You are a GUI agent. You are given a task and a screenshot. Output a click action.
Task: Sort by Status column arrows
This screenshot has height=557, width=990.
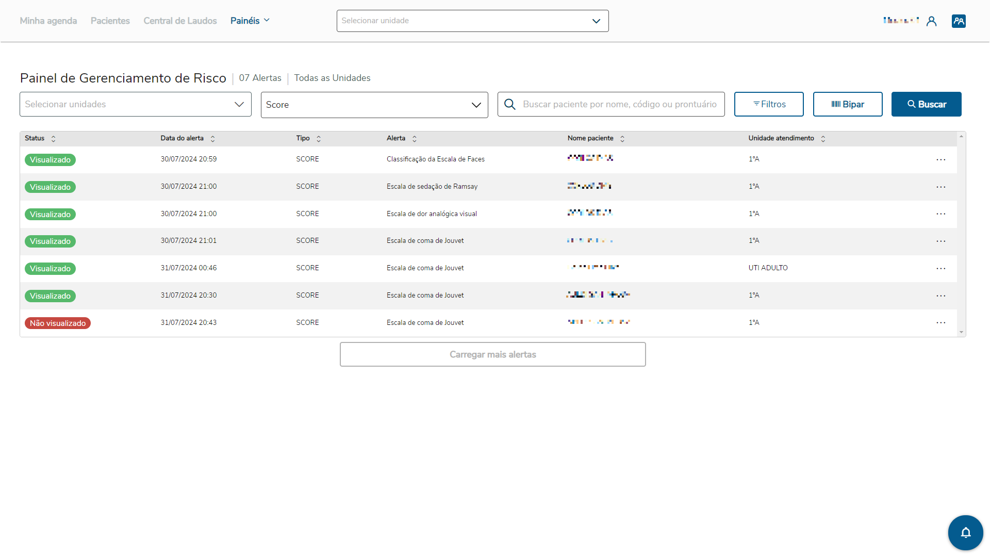point(53,139)
